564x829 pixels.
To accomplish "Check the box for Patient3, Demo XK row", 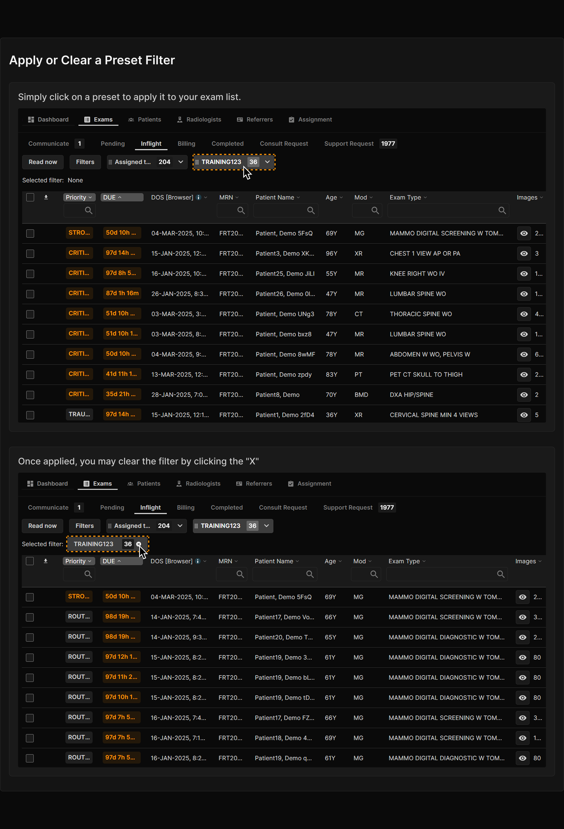I will click(30, 254).
